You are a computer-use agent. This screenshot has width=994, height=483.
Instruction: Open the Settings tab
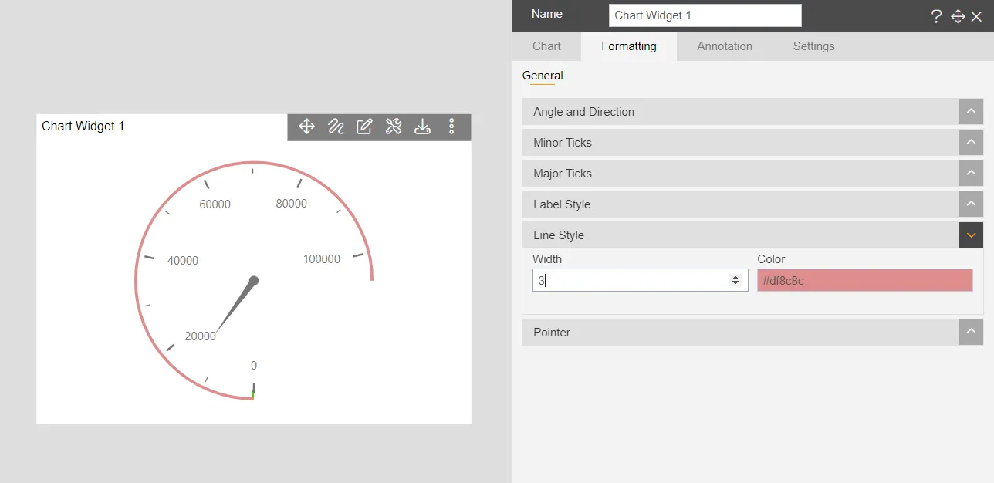[813, 46]
